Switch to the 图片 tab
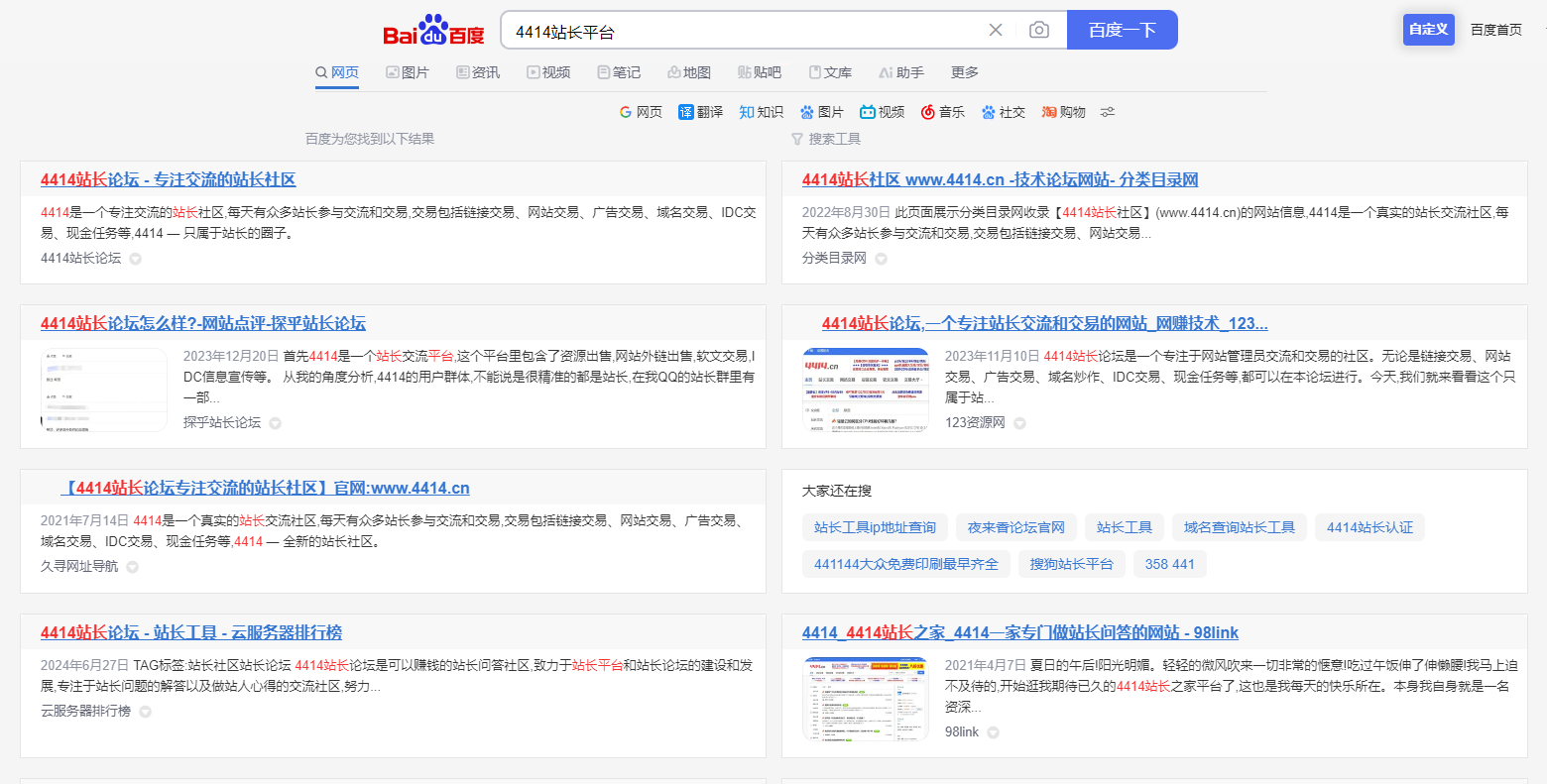Image resolution: width=1547 pixels, height=784 pixels. coord(408,72)
